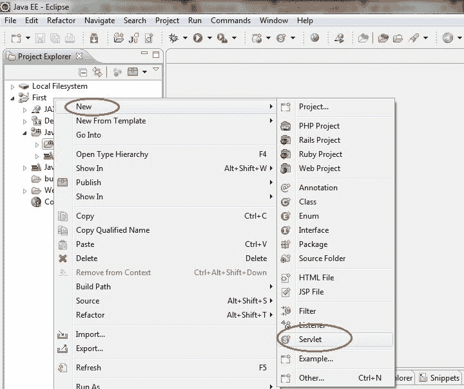The image size is (464, 389).
Task: Click the Save toolbar icon
Action: point(40,38)
